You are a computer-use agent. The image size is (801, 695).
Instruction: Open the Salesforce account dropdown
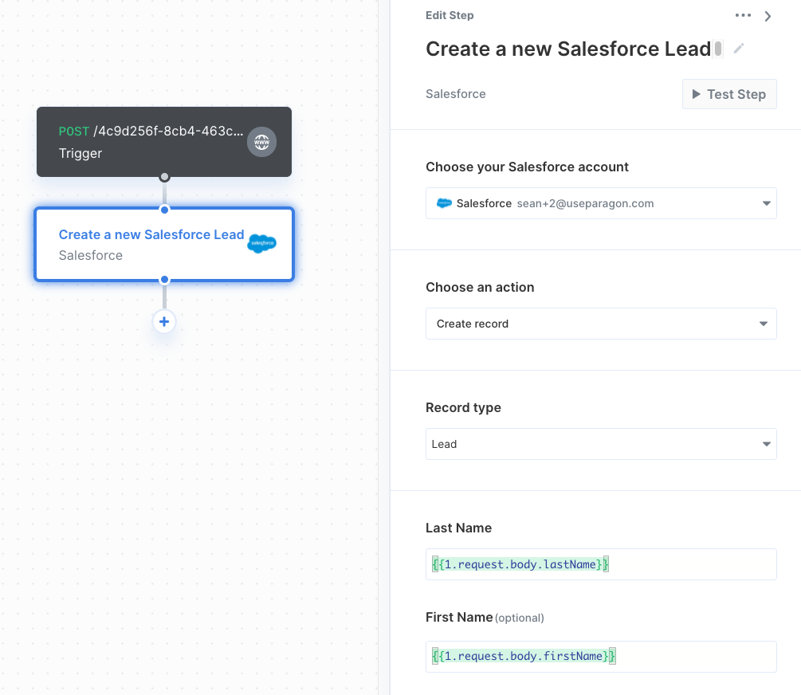[x=601, y=203]
